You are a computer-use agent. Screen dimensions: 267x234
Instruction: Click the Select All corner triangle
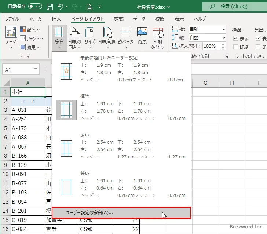[7, 83]
